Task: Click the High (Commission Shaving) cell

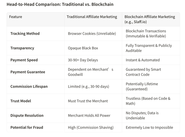Action: [x=90, y=128]
